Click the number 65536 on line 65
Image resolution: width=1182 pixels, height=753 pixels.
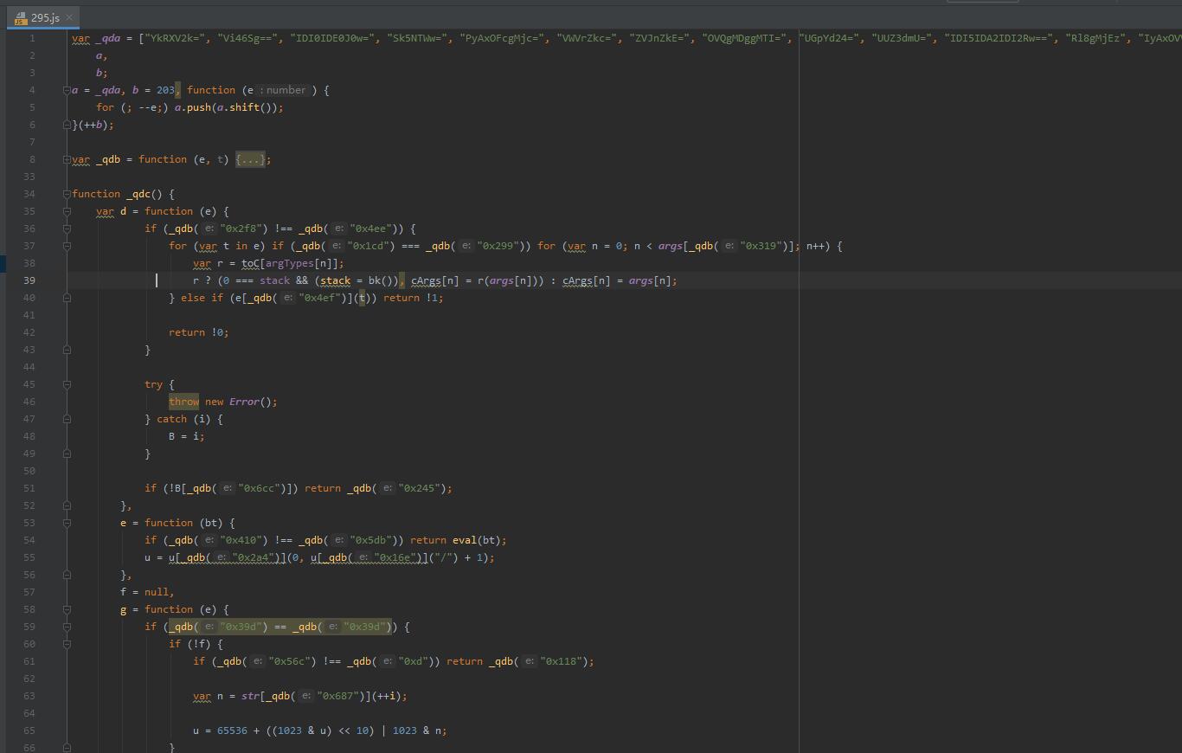coord(232,730)
